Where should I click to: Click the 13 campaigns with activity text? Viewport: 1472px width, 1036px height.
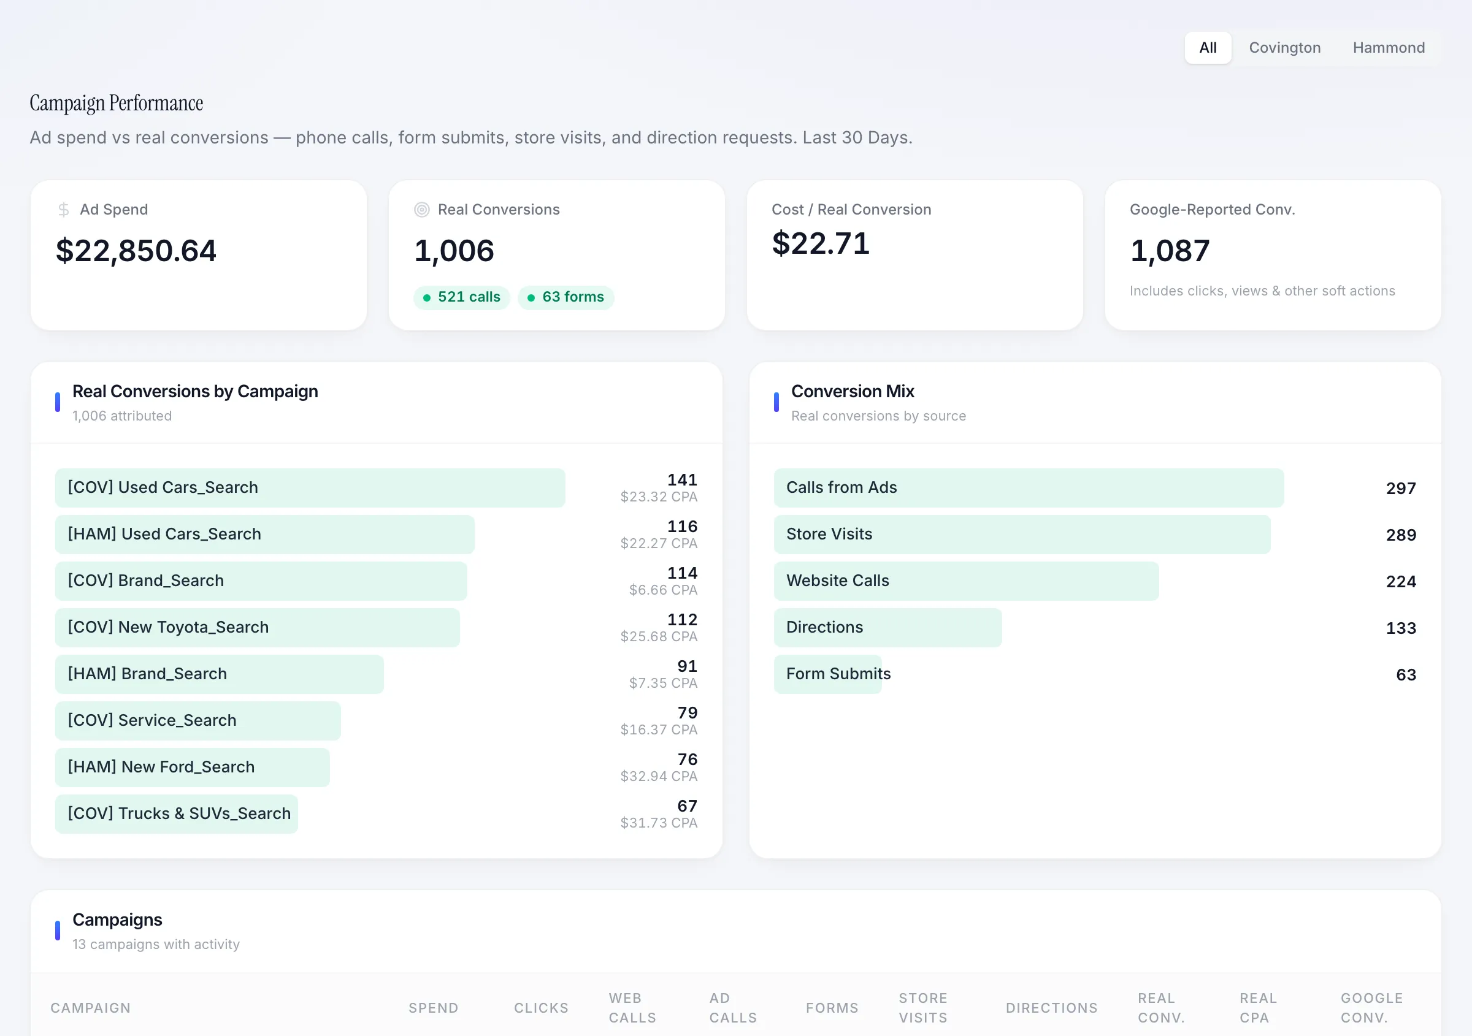(x=156, y=945)
